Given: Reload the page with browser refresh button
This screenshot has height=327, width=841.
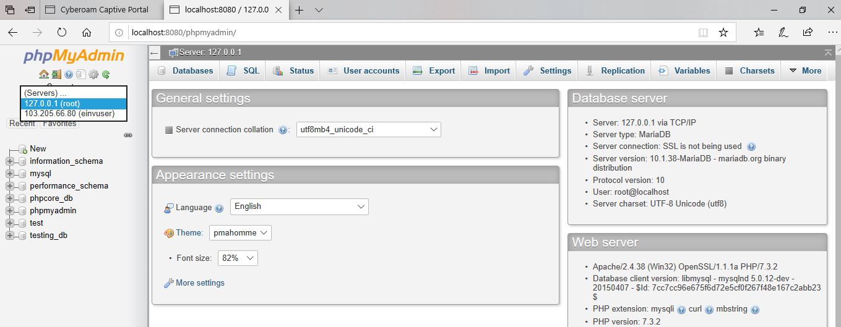Looking at the screenshot, I should pos(62,32).
